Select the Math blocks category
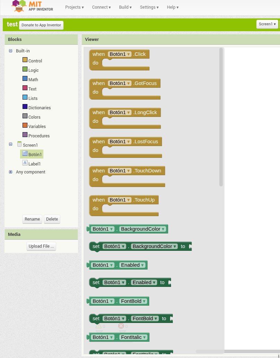280x358 pixels. pyautogui.click(x=33, y=79)
